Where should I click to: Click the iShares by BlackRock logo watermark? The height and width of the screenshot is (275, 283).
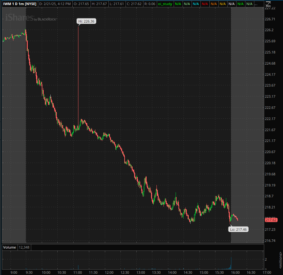tap(31, 18)
